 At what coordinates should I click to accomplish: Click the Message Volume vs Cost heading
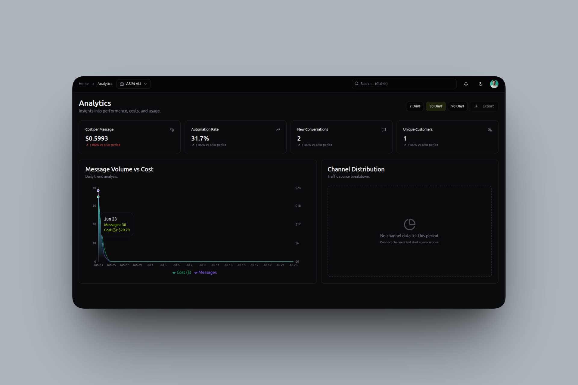[119, 169]
